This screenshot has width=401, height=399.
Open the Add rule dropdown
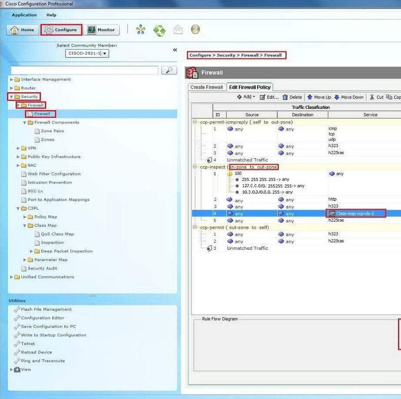click(246, 97)
